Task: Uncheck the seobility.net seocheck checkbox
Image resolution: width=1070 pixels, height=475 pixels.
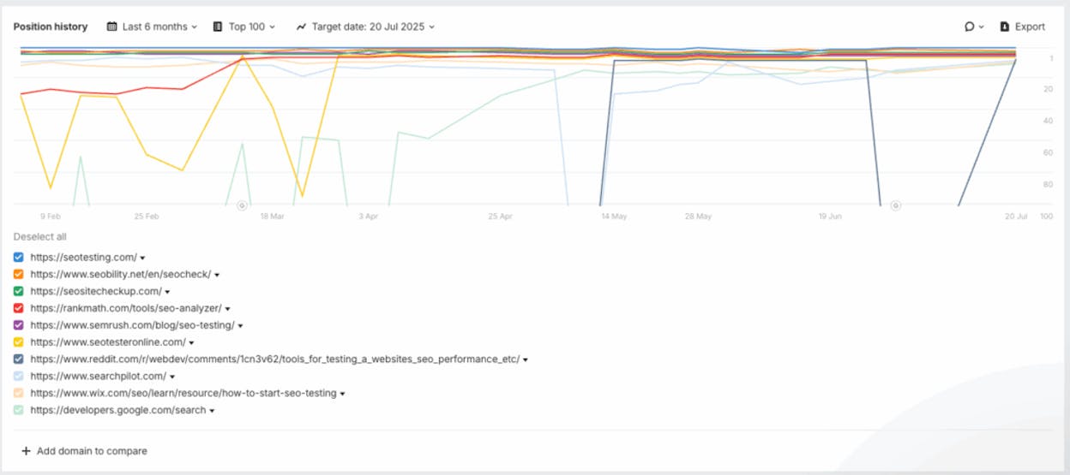Action: [19, 274]
